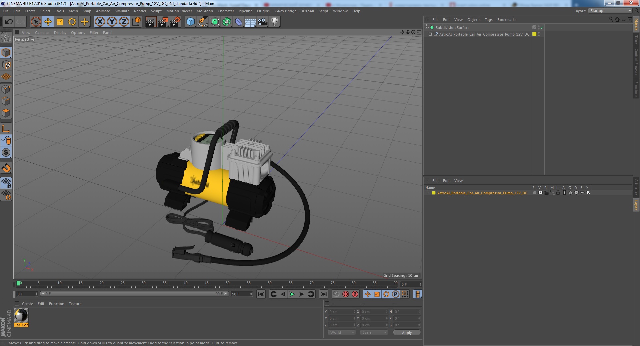Click yellow color swatch in Layer Manager
The width and height of the screenshot is (640, 346).
(434, 193)
